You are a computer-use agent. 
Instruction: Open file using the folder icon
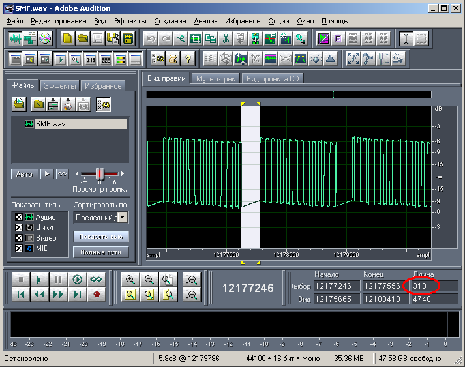[x=83, y=38]
